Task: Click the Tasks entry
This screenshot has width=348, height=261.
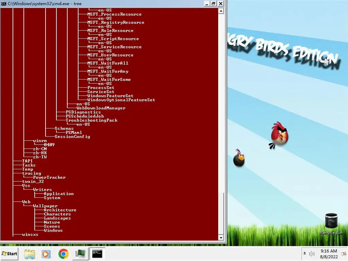Action: point(29,165)
